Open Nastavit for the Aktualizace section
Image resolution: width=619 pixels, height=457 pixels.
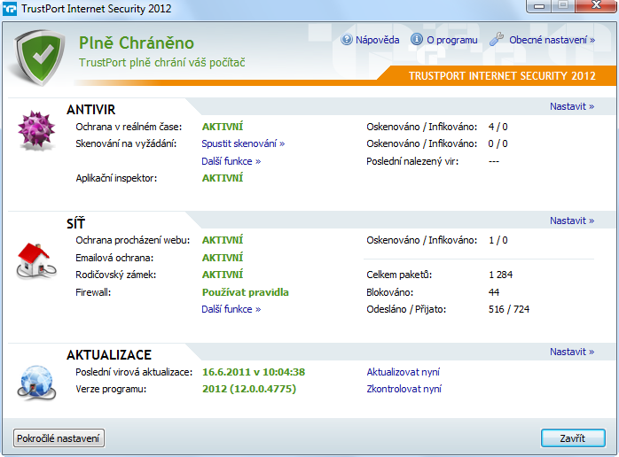coord(572,352)
